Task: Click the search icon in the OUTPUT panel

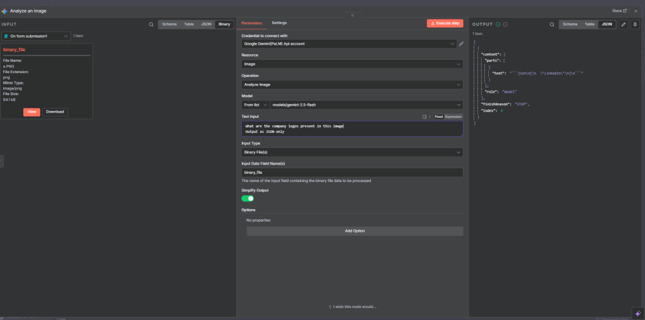Action: (552, 25)
